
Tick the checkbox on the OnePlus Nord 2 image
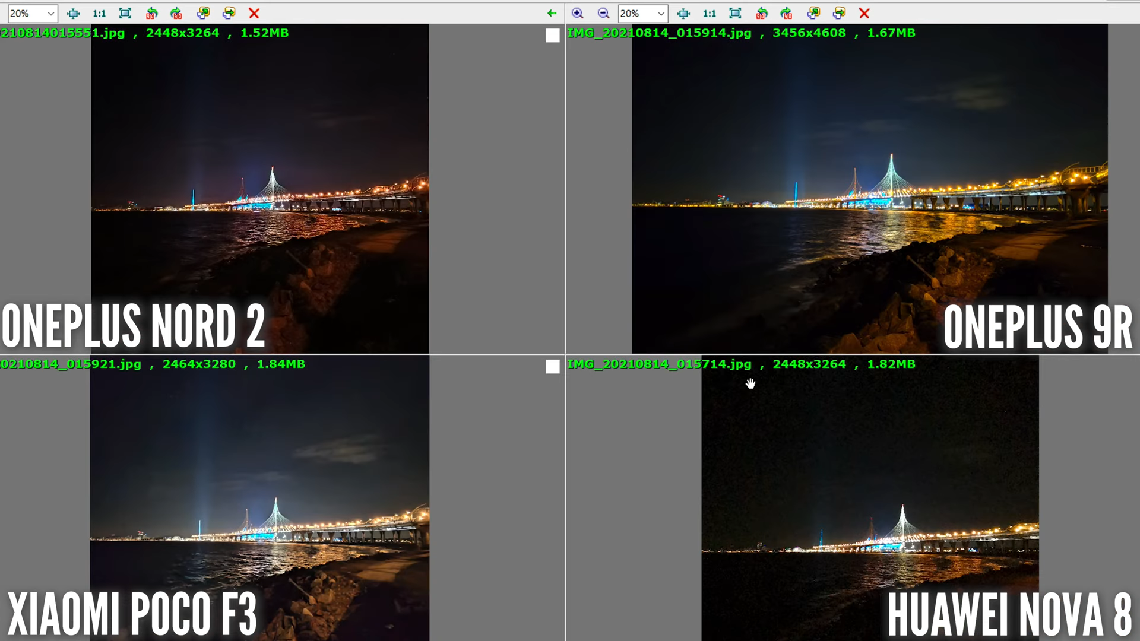click(552, 36)
